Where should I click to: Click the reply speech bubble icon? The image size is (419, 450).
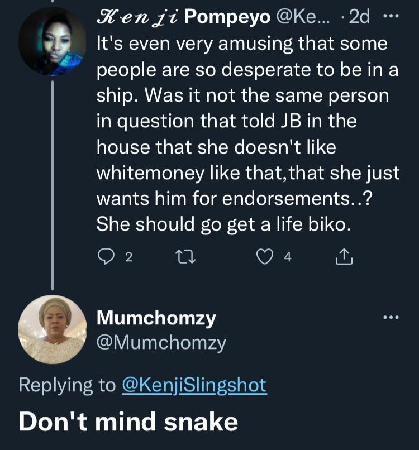tap(106, 256)
